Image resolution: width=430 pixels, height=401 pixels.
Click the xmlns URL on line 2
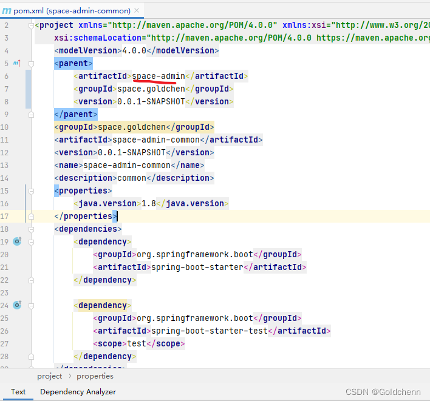coord(193,25)
